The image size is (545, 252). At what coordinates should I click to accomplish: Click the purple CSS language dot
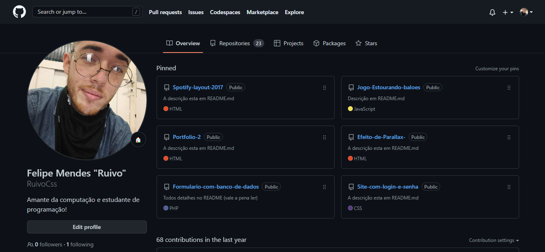tap(350, 208)
